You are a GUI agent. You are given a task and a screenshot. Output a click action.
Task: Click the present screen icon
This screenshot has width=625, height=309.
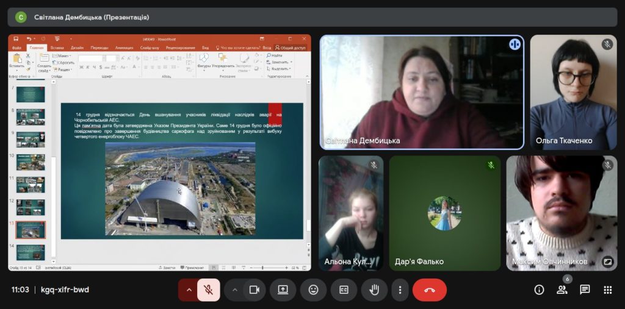[x=283, y=290]
